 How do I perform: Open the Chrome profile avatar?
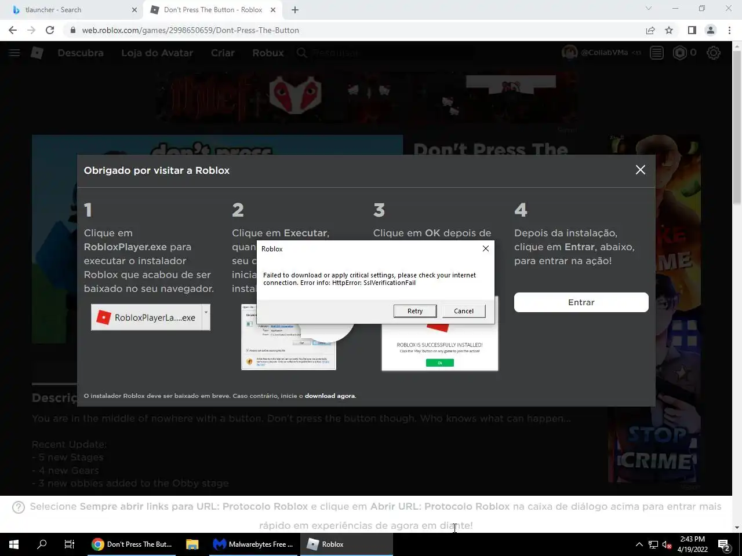[x=711, y=30]
